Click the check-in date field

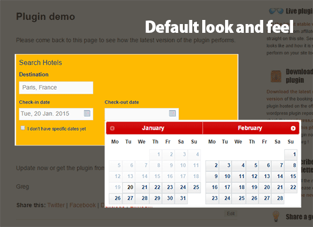(56, 114)
